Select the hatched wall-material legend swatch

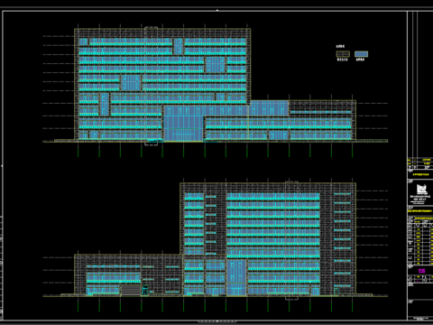pyautogui.click(x=343, y=54)
